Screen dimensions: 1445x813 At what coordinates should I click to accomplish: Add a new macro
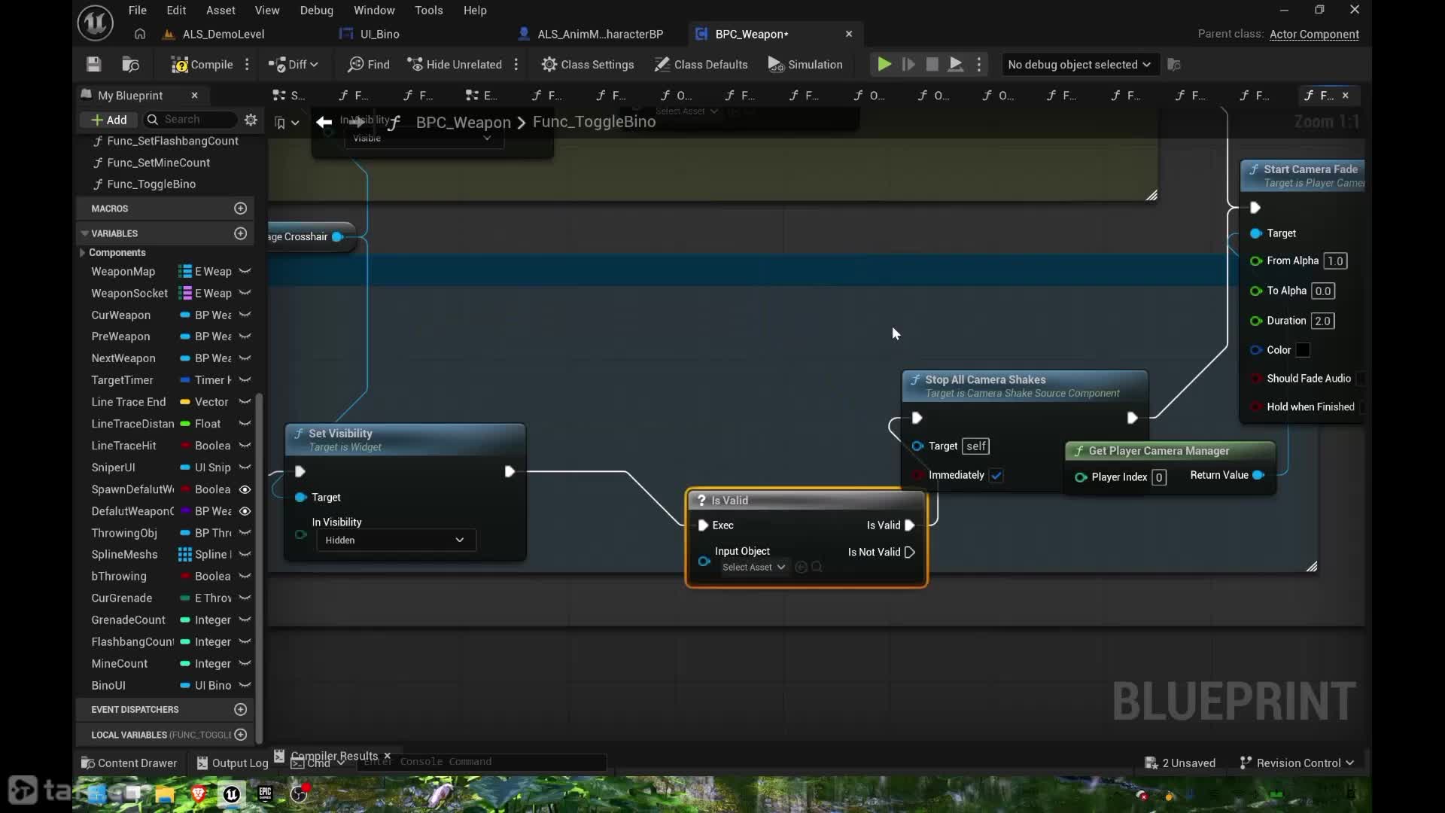[241, 209]
